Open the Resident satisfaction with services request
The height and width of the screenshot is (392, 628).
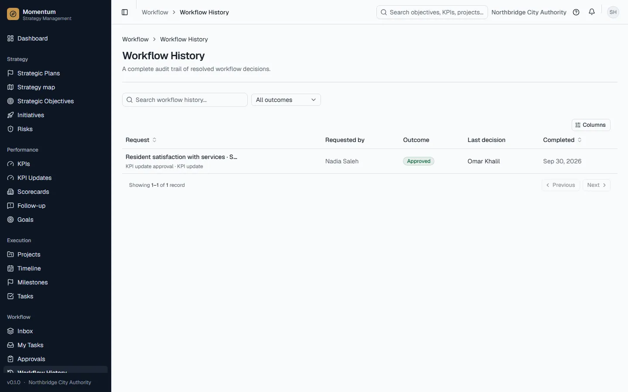(x=181, y=157)
